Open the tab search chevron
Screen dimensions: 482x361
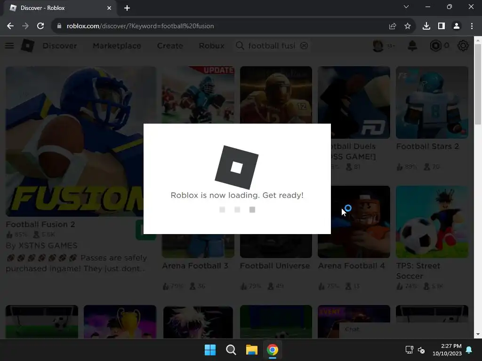pyautogui.click(x=406, y=7)
